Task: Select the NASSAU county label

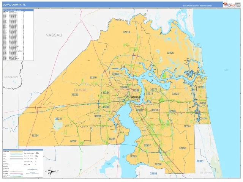Action: 54,35
